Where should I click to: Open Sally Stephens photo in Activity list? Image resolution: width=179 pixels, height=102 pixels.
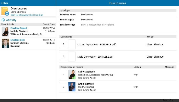click(x=5, y=32)
